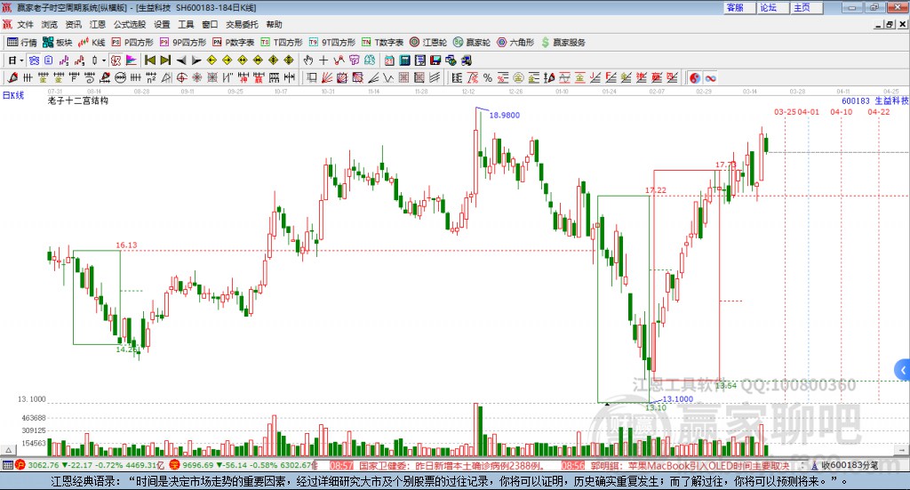Viewport: 910px width, 490px height.
Task: Click the 论坛 forum button
Action: point(769,7)
